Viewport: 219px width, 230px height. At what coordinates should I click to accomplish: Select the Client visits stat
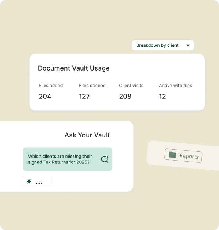coord(131,86)
